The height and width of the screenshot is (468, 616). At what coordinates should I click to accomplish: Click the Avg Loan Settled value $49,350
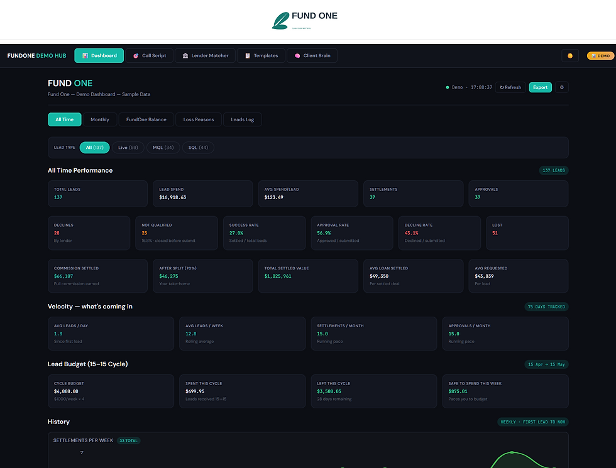click(379, 276)
